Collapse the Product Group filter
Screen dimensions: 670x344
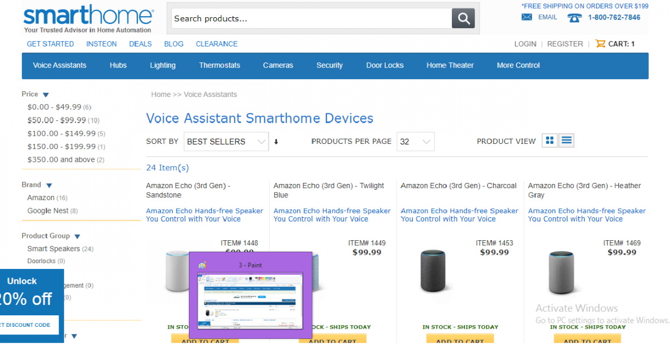(77, 236)
